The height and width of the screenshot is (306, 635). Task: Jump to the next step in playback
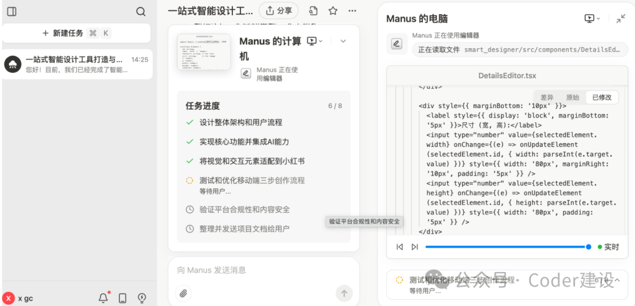click(415, 247)
